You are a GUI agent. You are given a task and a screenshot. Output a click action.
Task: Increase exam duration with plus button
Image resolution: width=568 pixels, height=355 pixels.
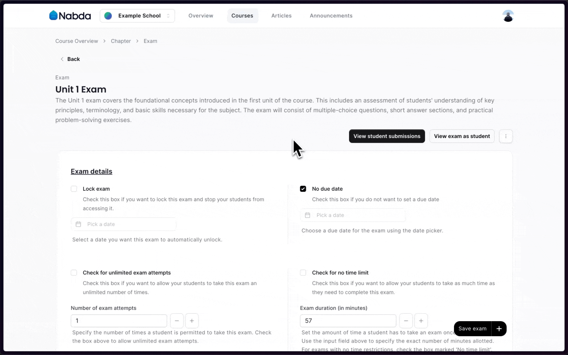pyautogui.click(x=421, y=321)
